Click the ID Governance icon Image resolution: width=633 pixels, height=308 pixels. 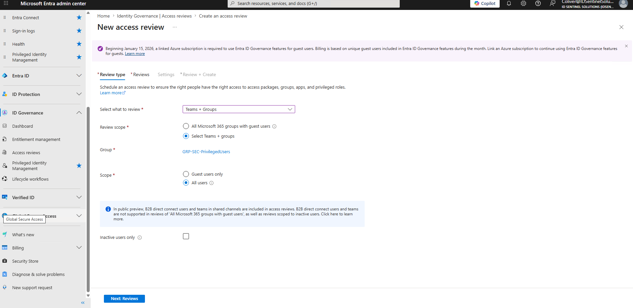click(x=5, y=113)
